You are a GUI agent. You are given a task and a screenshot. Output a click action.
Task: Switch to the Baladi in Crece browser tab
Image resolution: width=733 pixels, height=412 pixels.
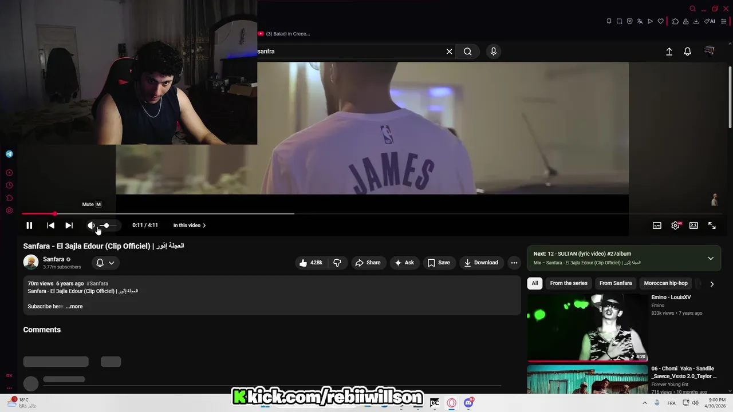(x=284, y=34)
